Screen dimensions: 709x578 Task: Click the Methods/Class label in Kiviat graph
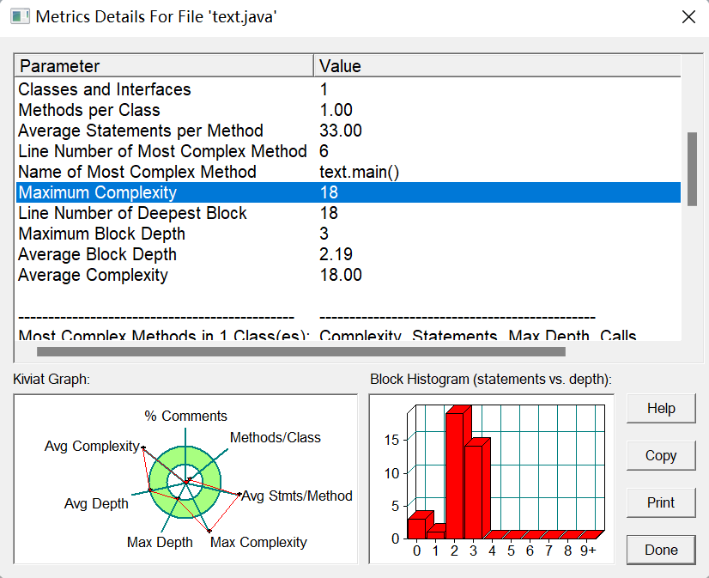point(276,437)
